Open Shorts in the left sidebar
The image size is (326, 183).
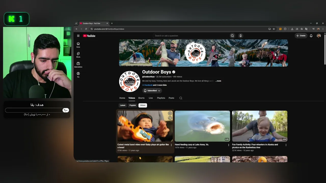tap(78, 55)
